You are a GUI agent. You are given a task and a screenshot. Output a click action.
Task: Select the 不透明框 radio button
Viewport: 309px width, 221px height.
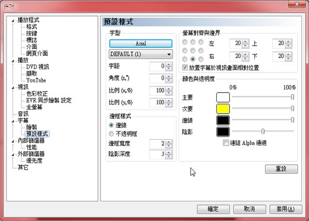pyautogui.click(x=112, y=133)
